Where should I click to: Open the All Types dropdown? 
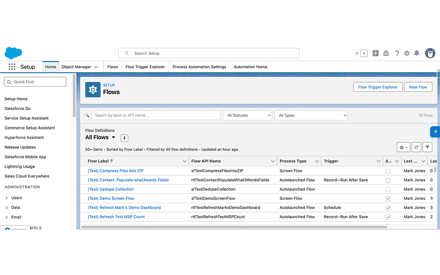point(311,115)
